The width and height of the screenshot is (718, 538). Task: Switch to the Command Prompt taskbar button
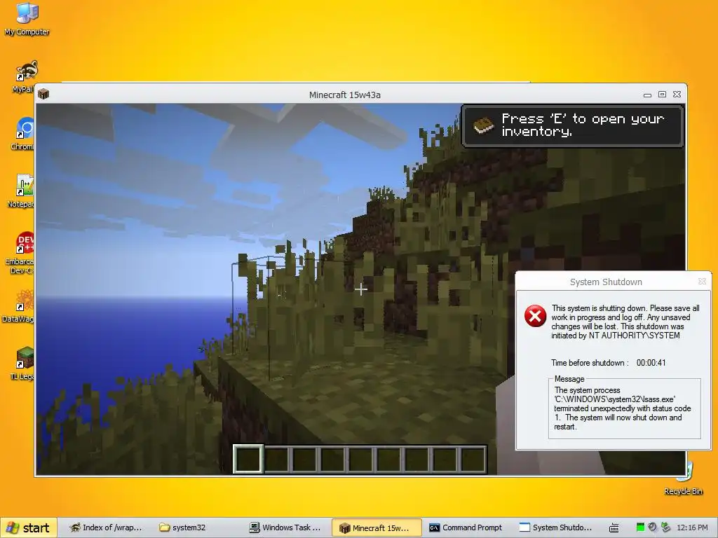(x=467, y=527)
